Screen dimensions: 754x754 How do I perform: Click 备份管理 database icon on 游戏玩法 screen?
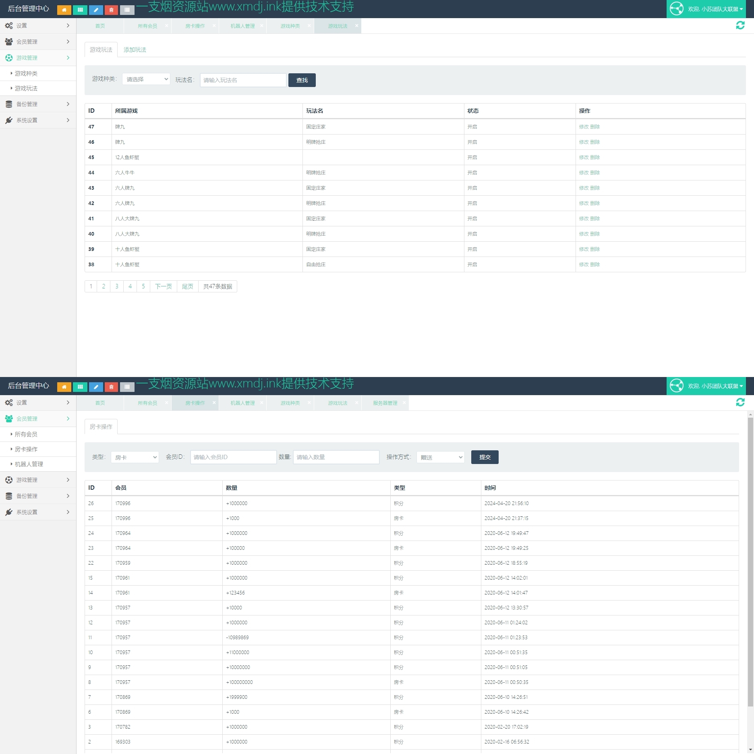point(9,104)
